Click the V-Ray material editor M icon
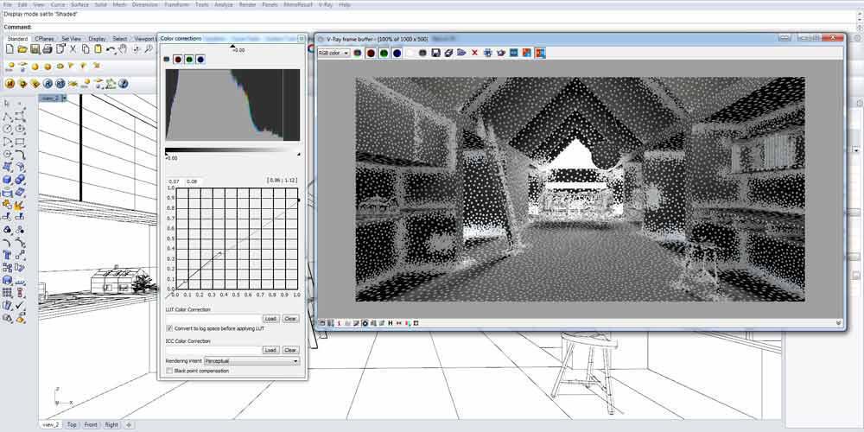This screenshot has height=432, width=864. (10, 84)
